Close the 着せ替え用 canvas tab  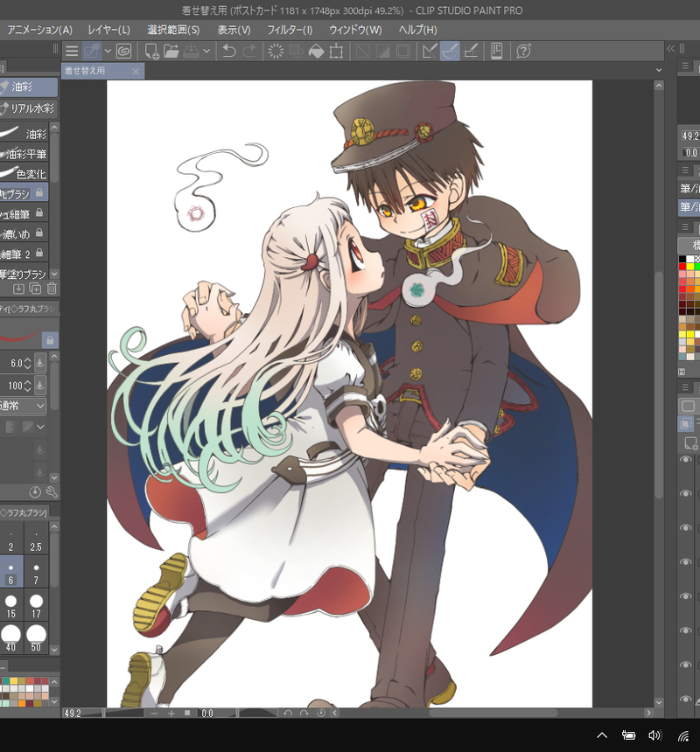coord(136,72)
